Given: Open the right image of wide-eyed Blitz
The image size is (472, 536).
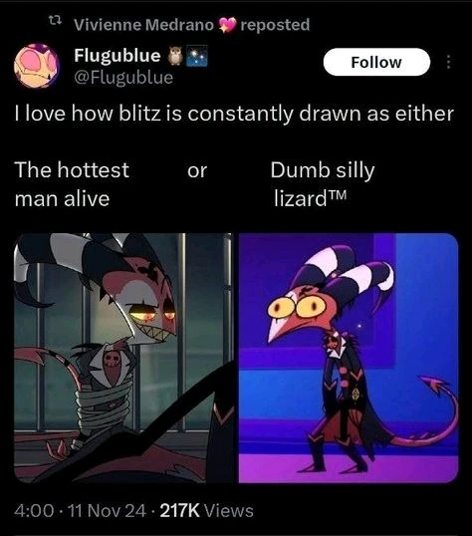Looking at the screenshot, I should (348, 358).
